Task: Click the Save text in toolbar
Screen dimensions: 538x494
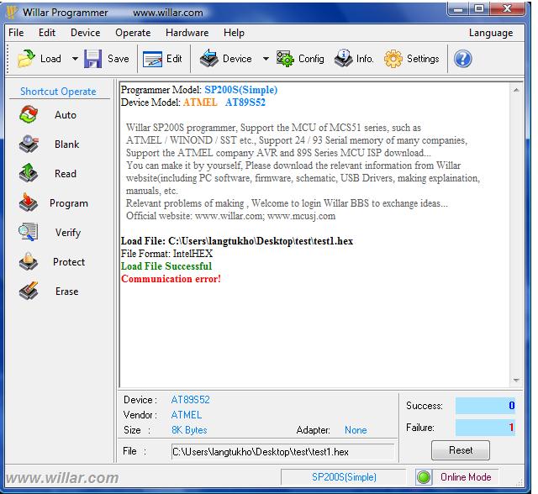Action: point(119,59)
